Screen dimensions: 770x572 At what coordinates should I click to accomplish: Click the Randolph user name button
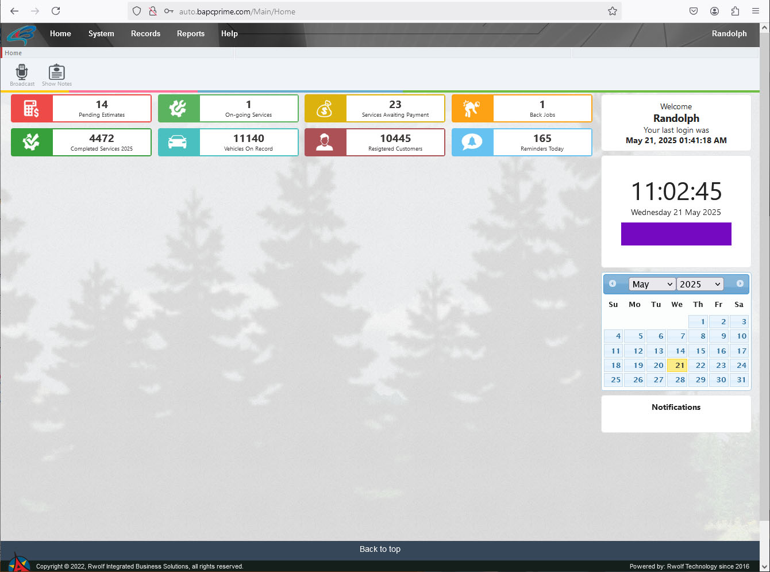click(x=729, y=33)
